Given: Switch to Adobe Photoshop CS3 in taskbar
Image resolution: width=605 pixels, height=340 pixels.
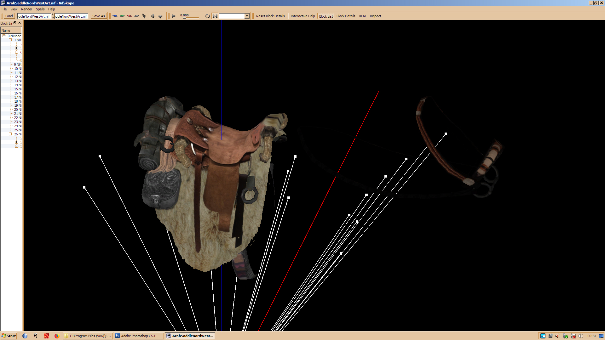Looking at the screenshot, I should (x=138, y=336).
